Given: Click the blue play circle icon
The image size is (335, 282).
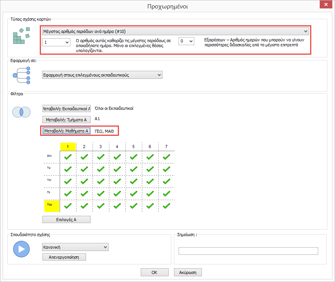Looking at the screenshot, I should coord(21,249).
